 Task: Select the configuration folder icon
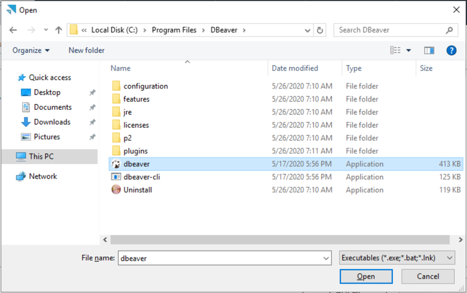116,86
